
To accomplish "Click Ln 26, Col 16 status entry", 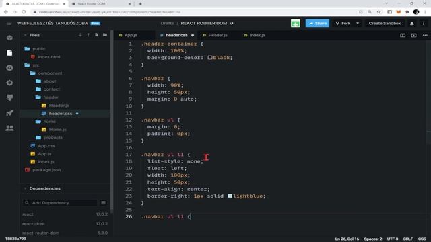I will tap(347, 239).
